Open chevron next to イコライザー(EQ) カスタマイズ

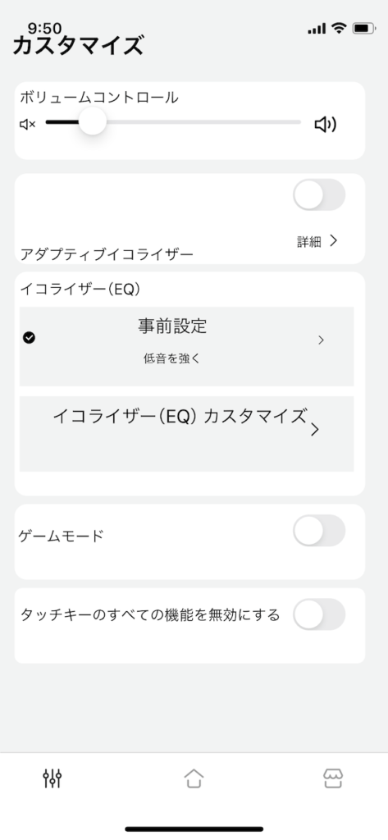tap(314, 430)
